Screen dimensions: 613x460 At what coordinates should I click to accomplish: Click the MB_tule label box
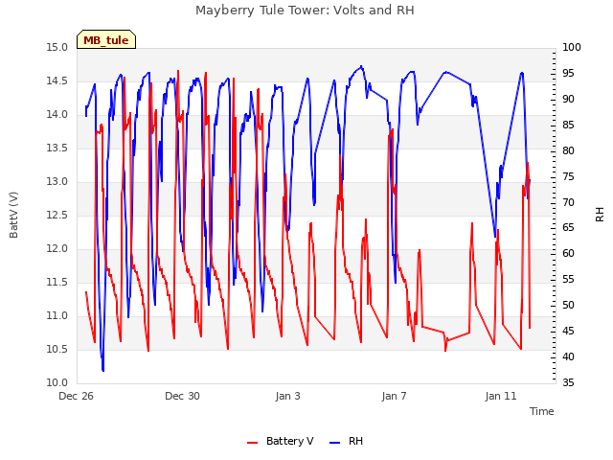pyautogui.click(x=106, y=39)
